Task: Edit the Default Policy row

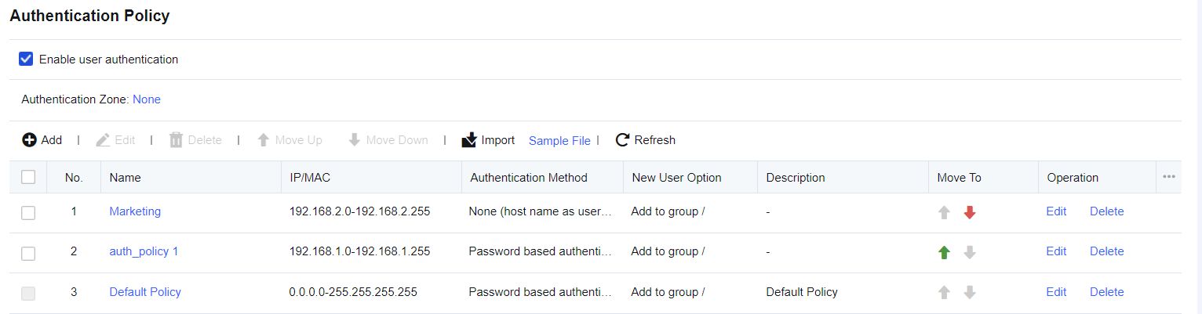Action: [1056, 292]
